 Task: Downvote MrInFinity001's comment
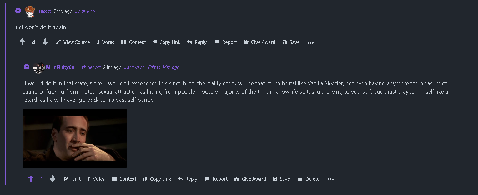point(53,179)
